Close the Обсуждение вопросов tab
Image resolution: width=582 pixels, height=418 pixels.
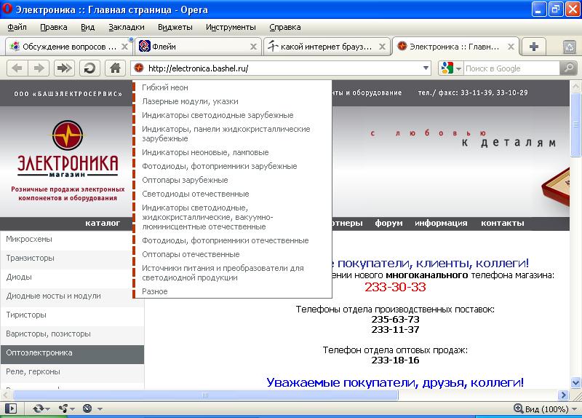coord(125,47)
